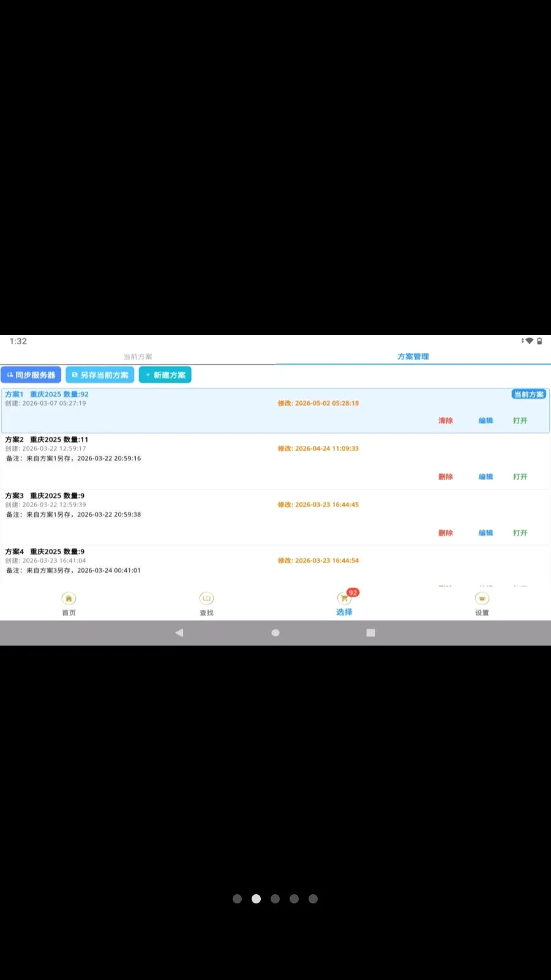Open the 首页 home icon
551x980 pixels.
click(69, 598)
